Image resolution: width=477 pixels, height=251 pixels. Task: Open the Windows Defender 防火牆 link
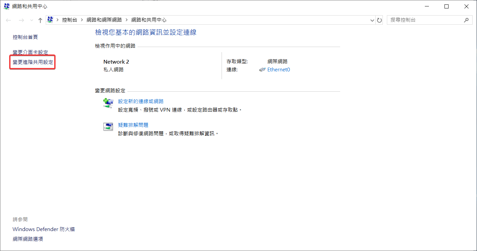tap(44, 229)
